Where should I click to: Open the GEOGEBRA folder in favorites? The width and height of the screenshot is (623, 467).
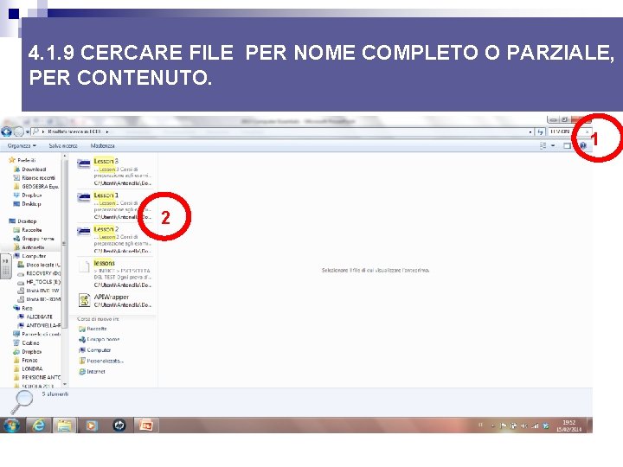point(36,186)
